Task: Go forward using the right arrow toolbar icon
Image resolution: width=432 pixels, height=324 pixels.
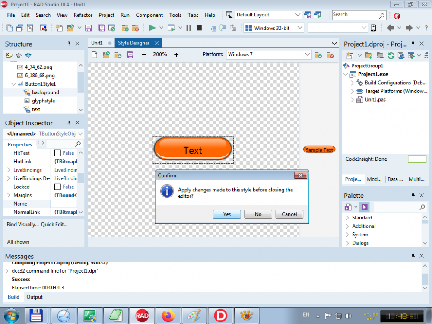Action: click(409, 28)
